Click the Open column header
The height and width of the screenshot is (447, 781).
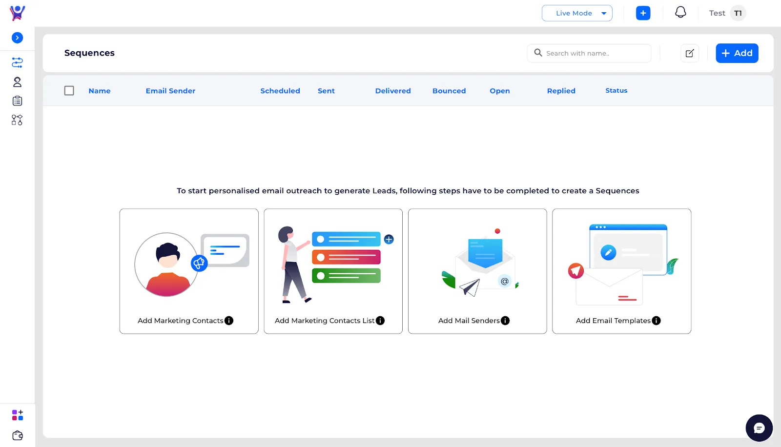500,91
